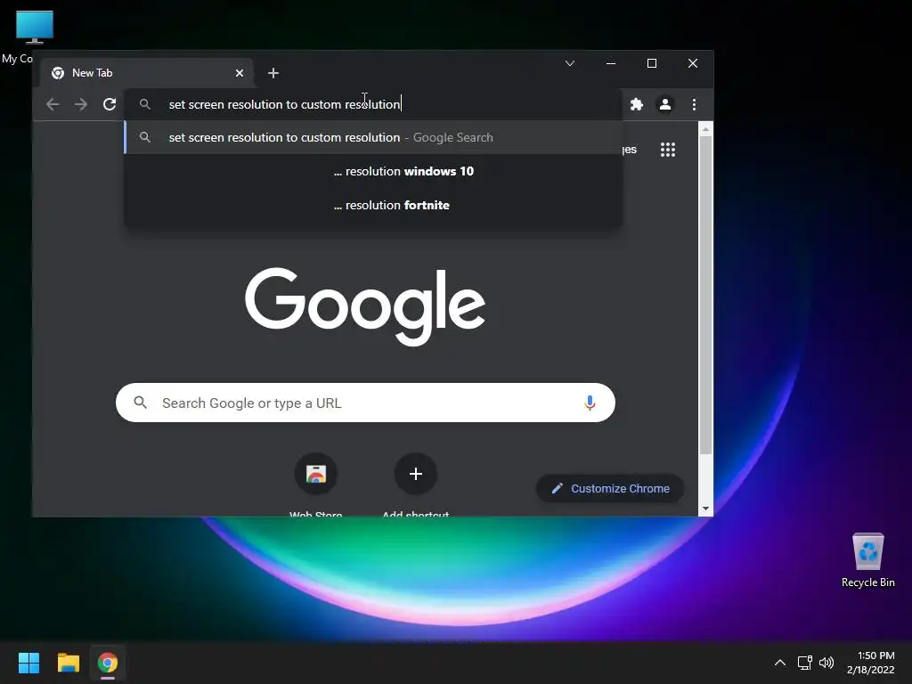Open the network tray icon

(x=804, y=663)
